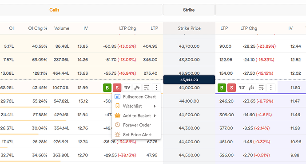Open TradingView chart for 44,000 put
The height and width of the screenshot is (164, 306).
point(242,88)
